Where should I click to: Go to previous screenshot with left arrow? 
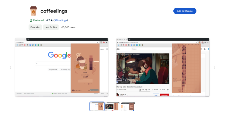pos(10,67)
